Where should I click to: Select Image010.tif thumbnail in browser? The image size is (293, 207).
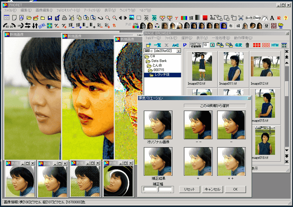(202, 66)
